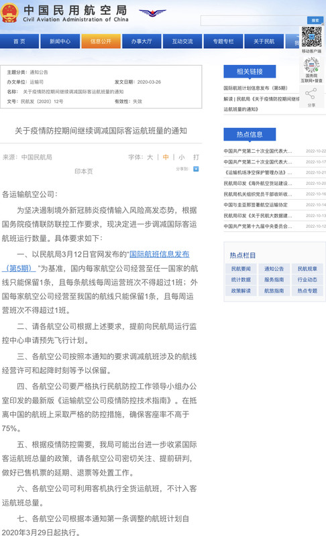Click 通知公告 in 热点栏目
Image resolution: width=326 pixels, height=536 pixels.
pos(274,269)
